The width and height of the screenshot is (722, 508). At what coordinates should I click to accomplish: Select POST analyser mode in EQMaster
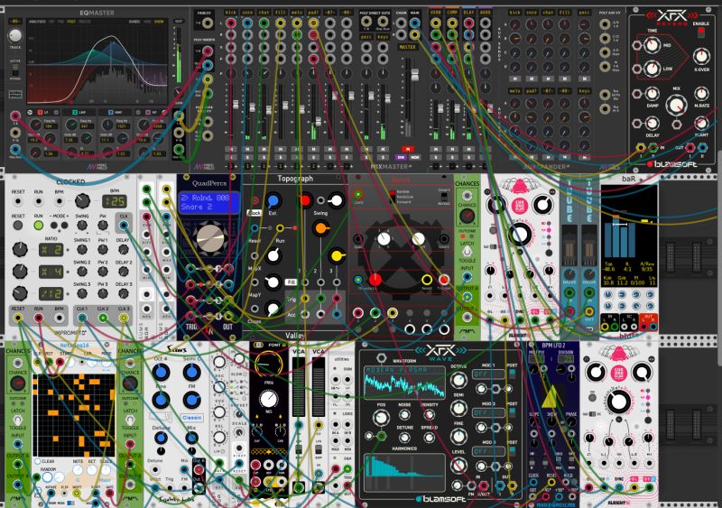(x=71, y=22)
